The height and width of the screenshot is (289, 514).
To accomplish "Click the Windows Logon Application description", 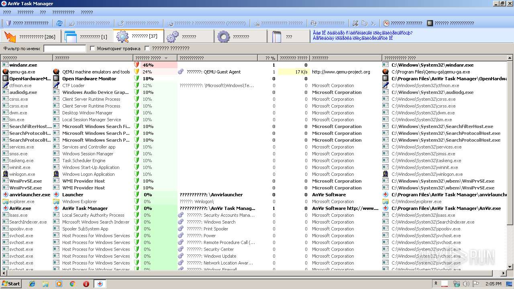I will coord(88,174).
